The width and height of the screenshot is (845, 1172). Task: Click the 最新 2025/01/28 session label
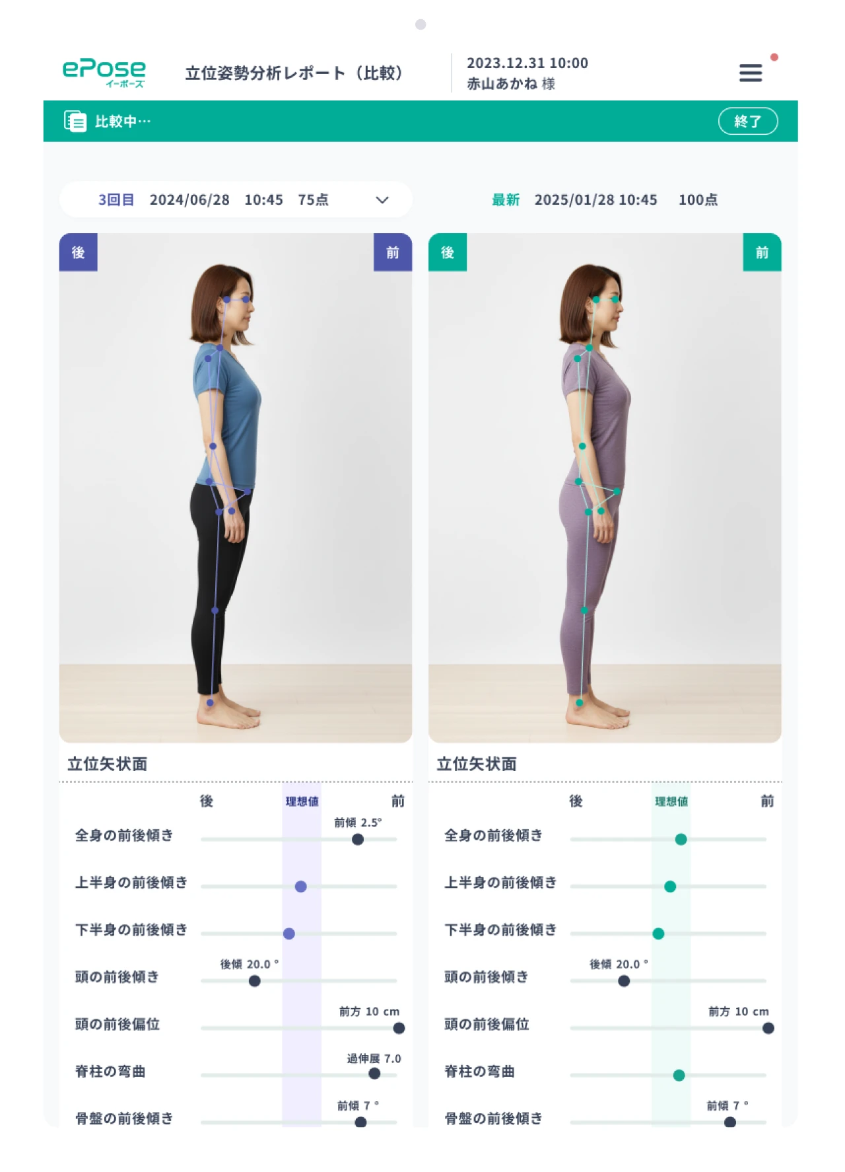tap(605, 200)
